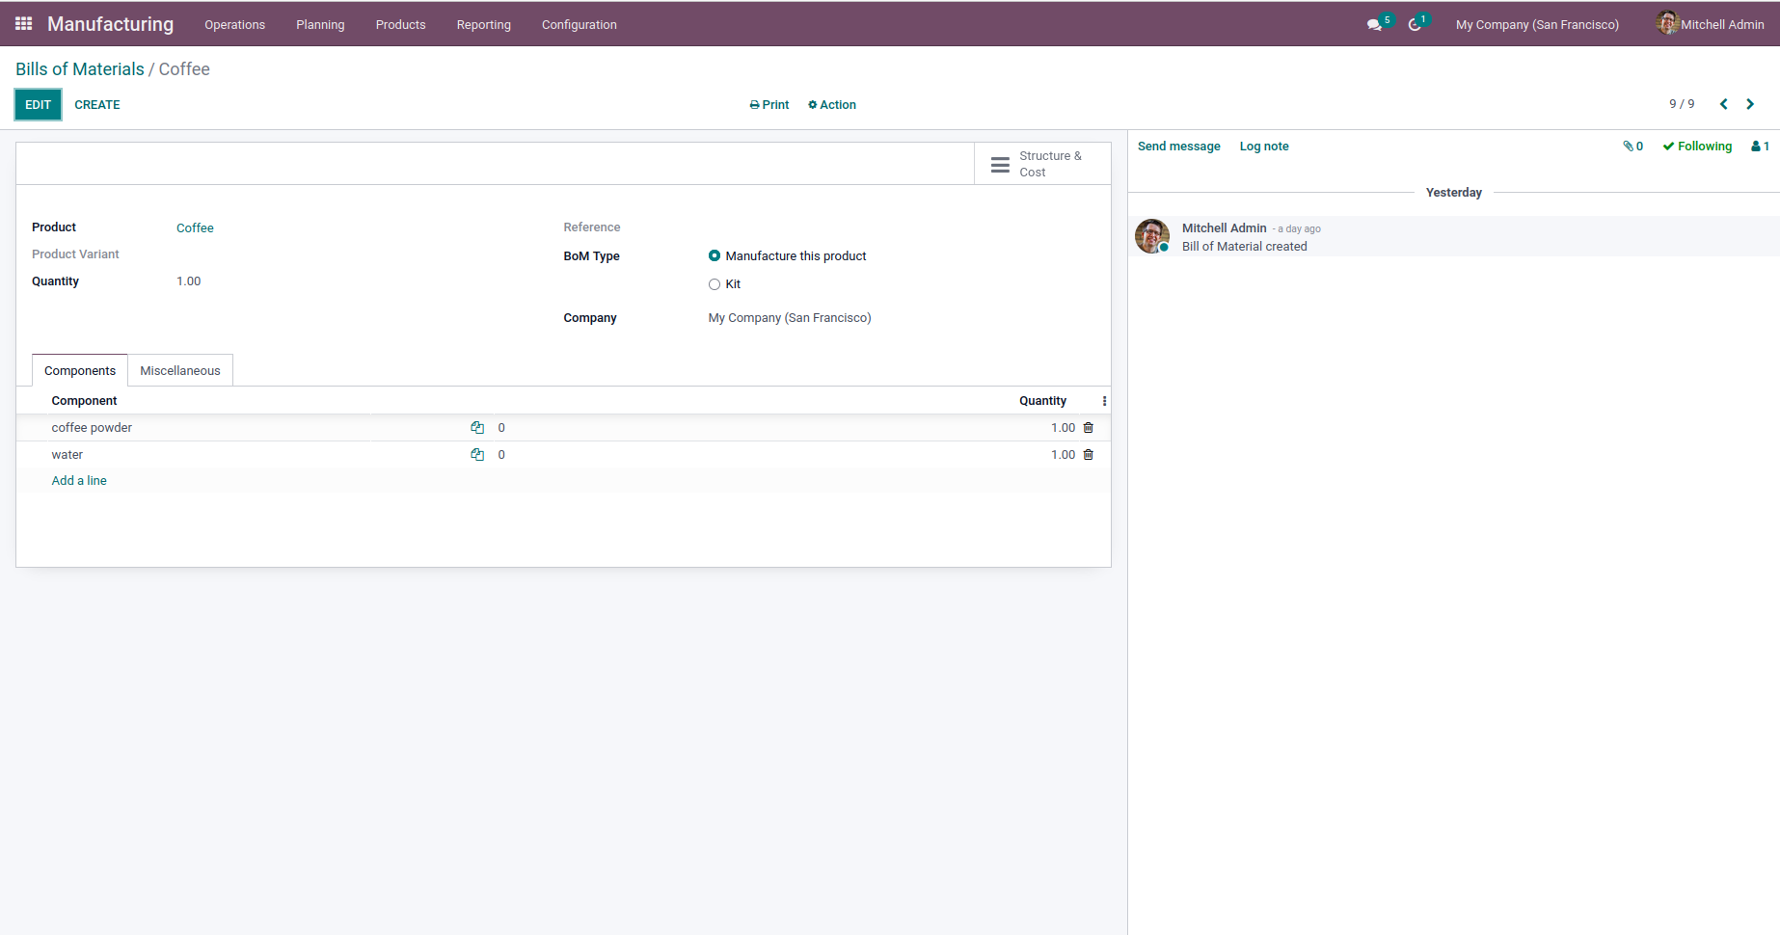Viewport: 1780px width, 935px height.
Task: Select Manufacture this product radio option
Action: coord(715,256)
